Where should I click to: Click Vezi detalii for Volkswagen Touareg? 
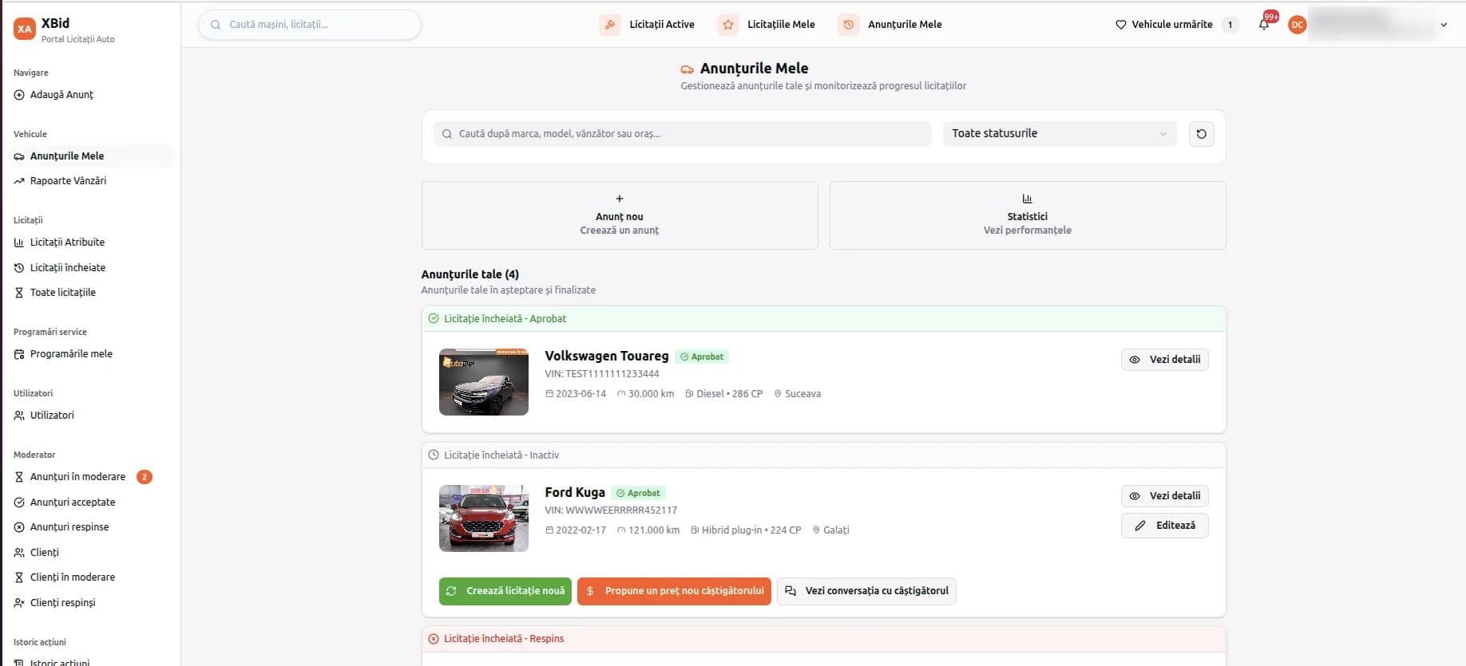click(1165, 360)
